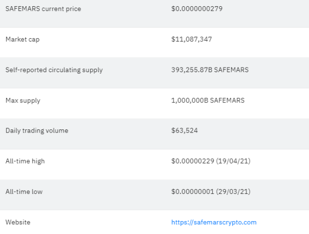Click the price value $0.0000000279
This screenshot has height=234, width=309.
[197, 9]
